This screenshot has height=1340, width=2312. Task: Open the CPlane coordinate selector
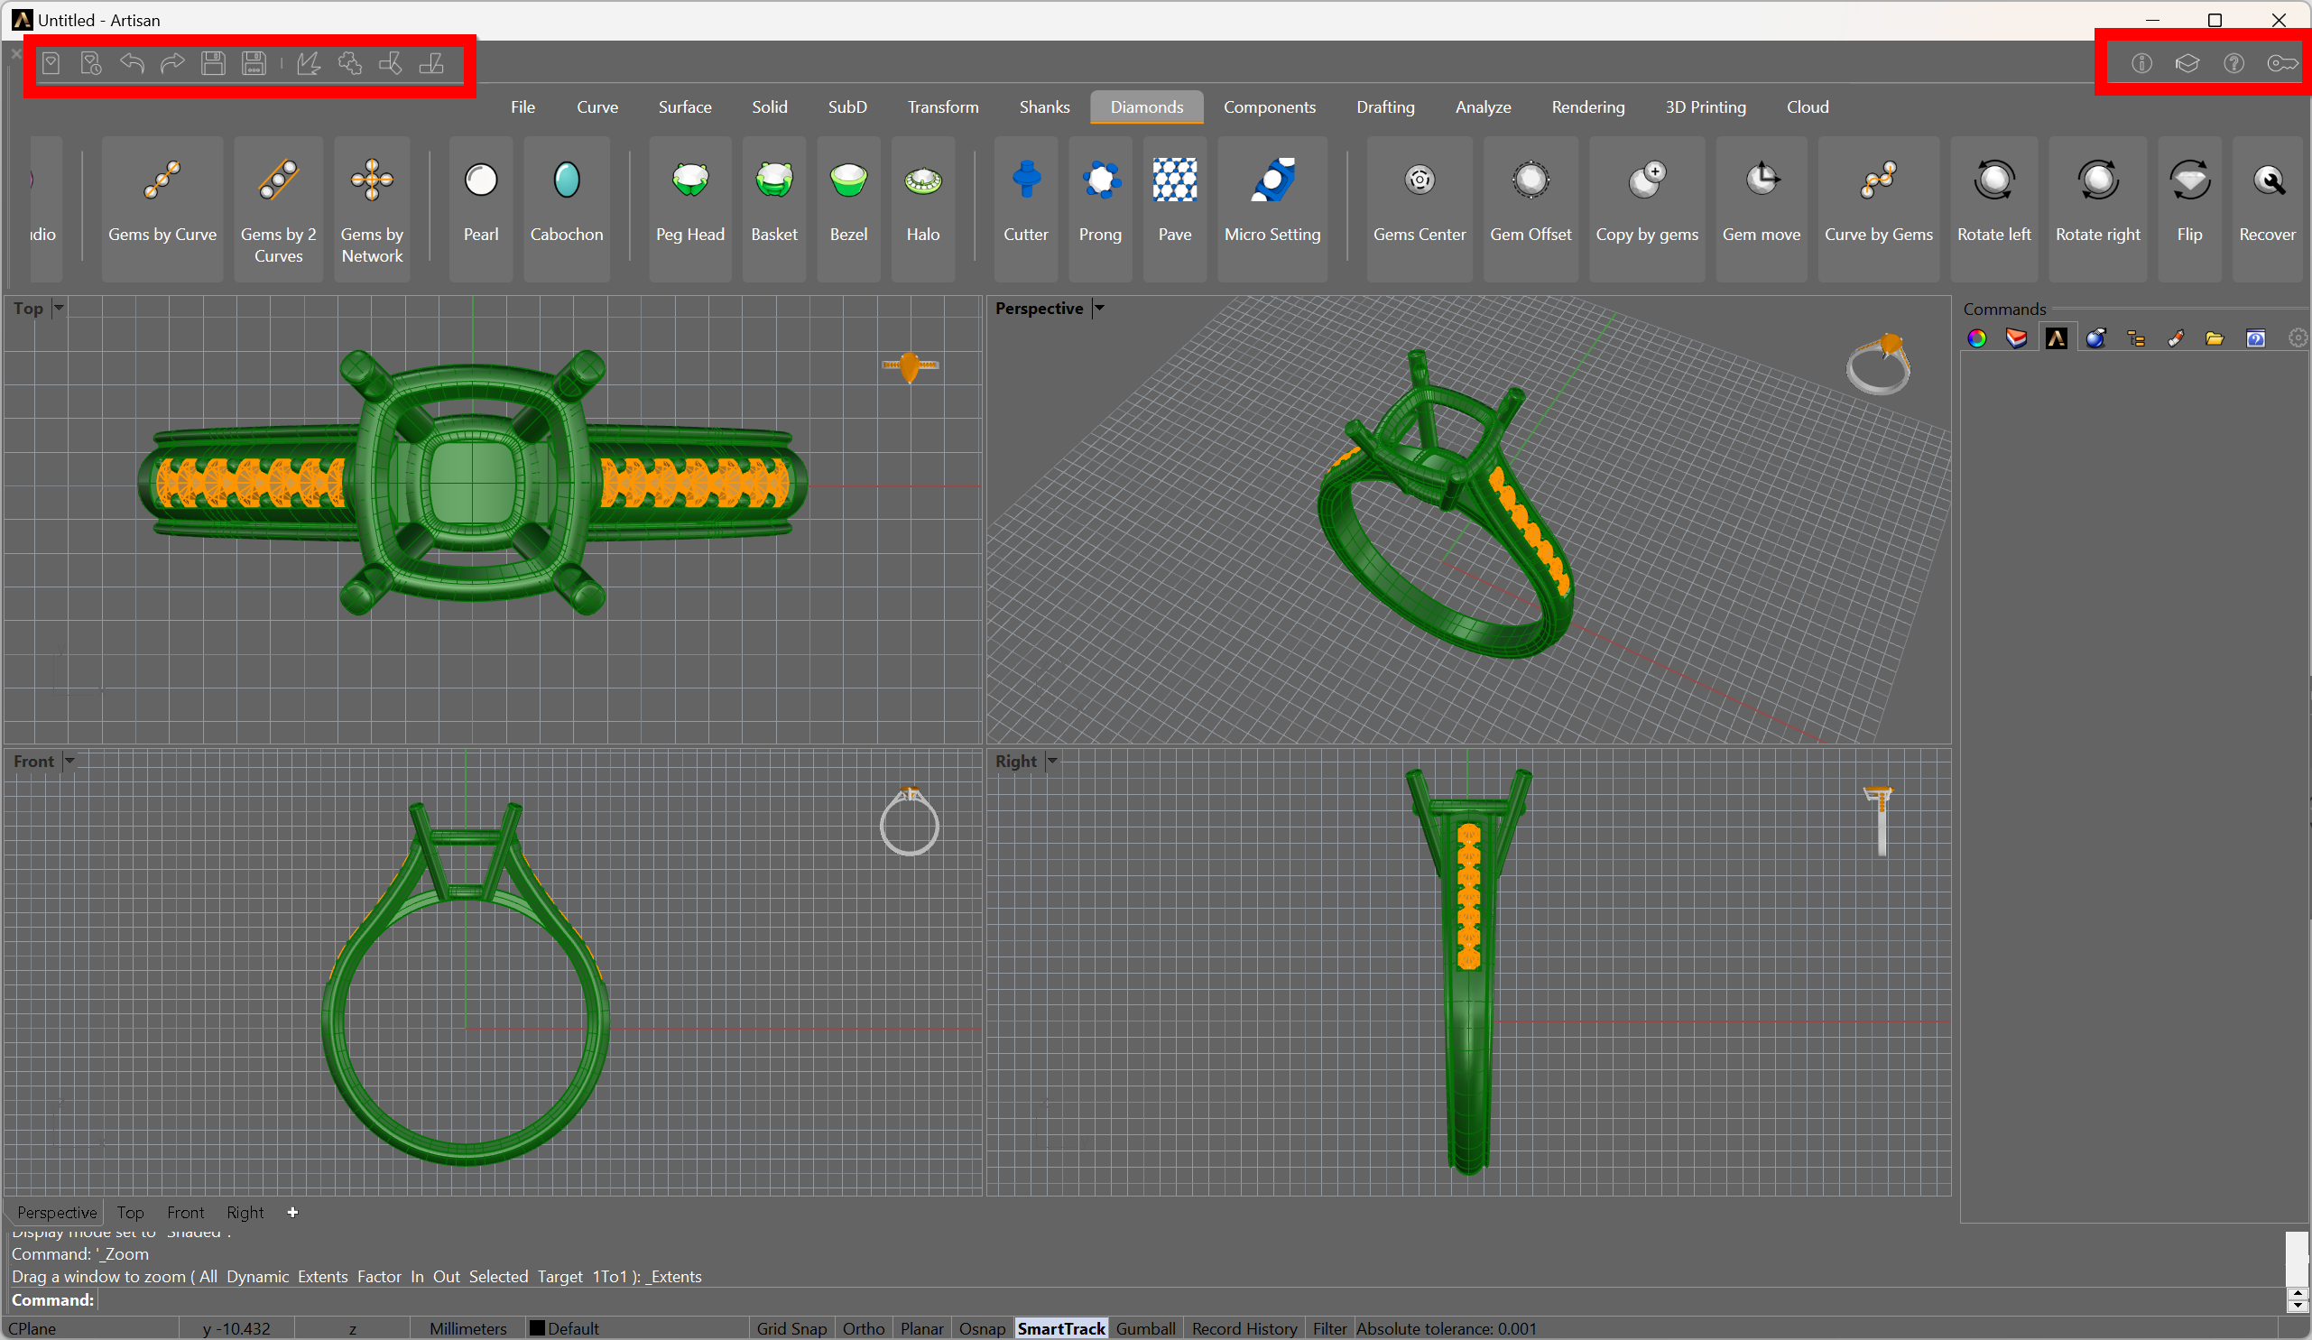tap(90, 1328)
